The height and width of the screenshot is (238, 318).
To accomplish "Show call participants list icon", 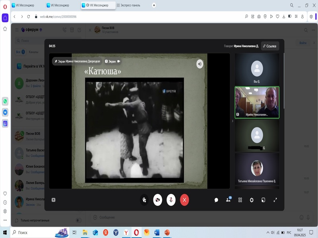I will pos(228,200).
